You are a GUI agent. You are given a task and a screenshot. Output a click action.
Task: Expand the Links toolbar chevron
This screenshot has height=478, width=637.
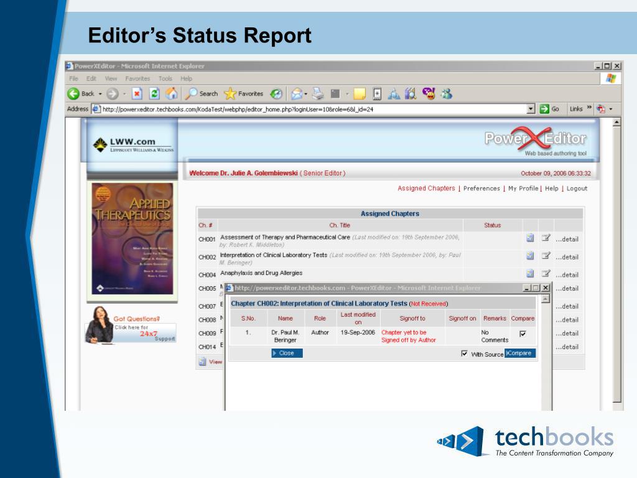(589, 108)
